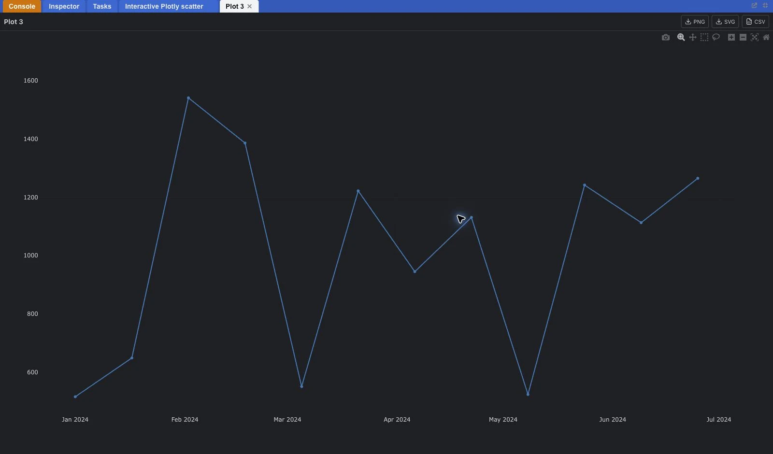
Task: Click the x-axis label Jul 2024
Action: click(x=719, y=420)
